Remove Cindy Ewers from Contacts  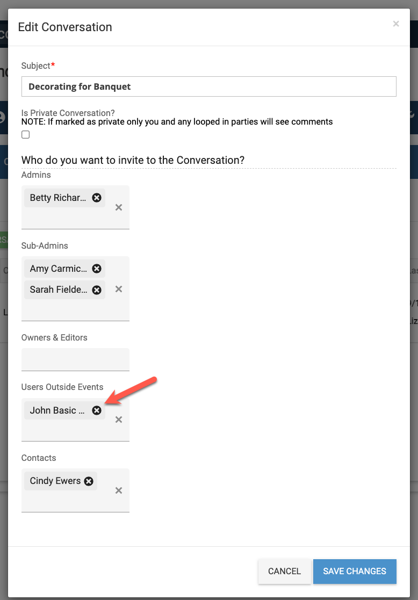(89, 481)
